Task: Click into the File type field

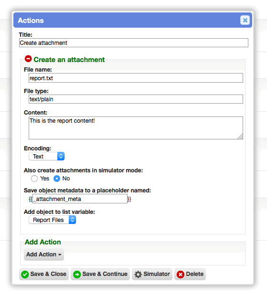Action: pos(136,99)
